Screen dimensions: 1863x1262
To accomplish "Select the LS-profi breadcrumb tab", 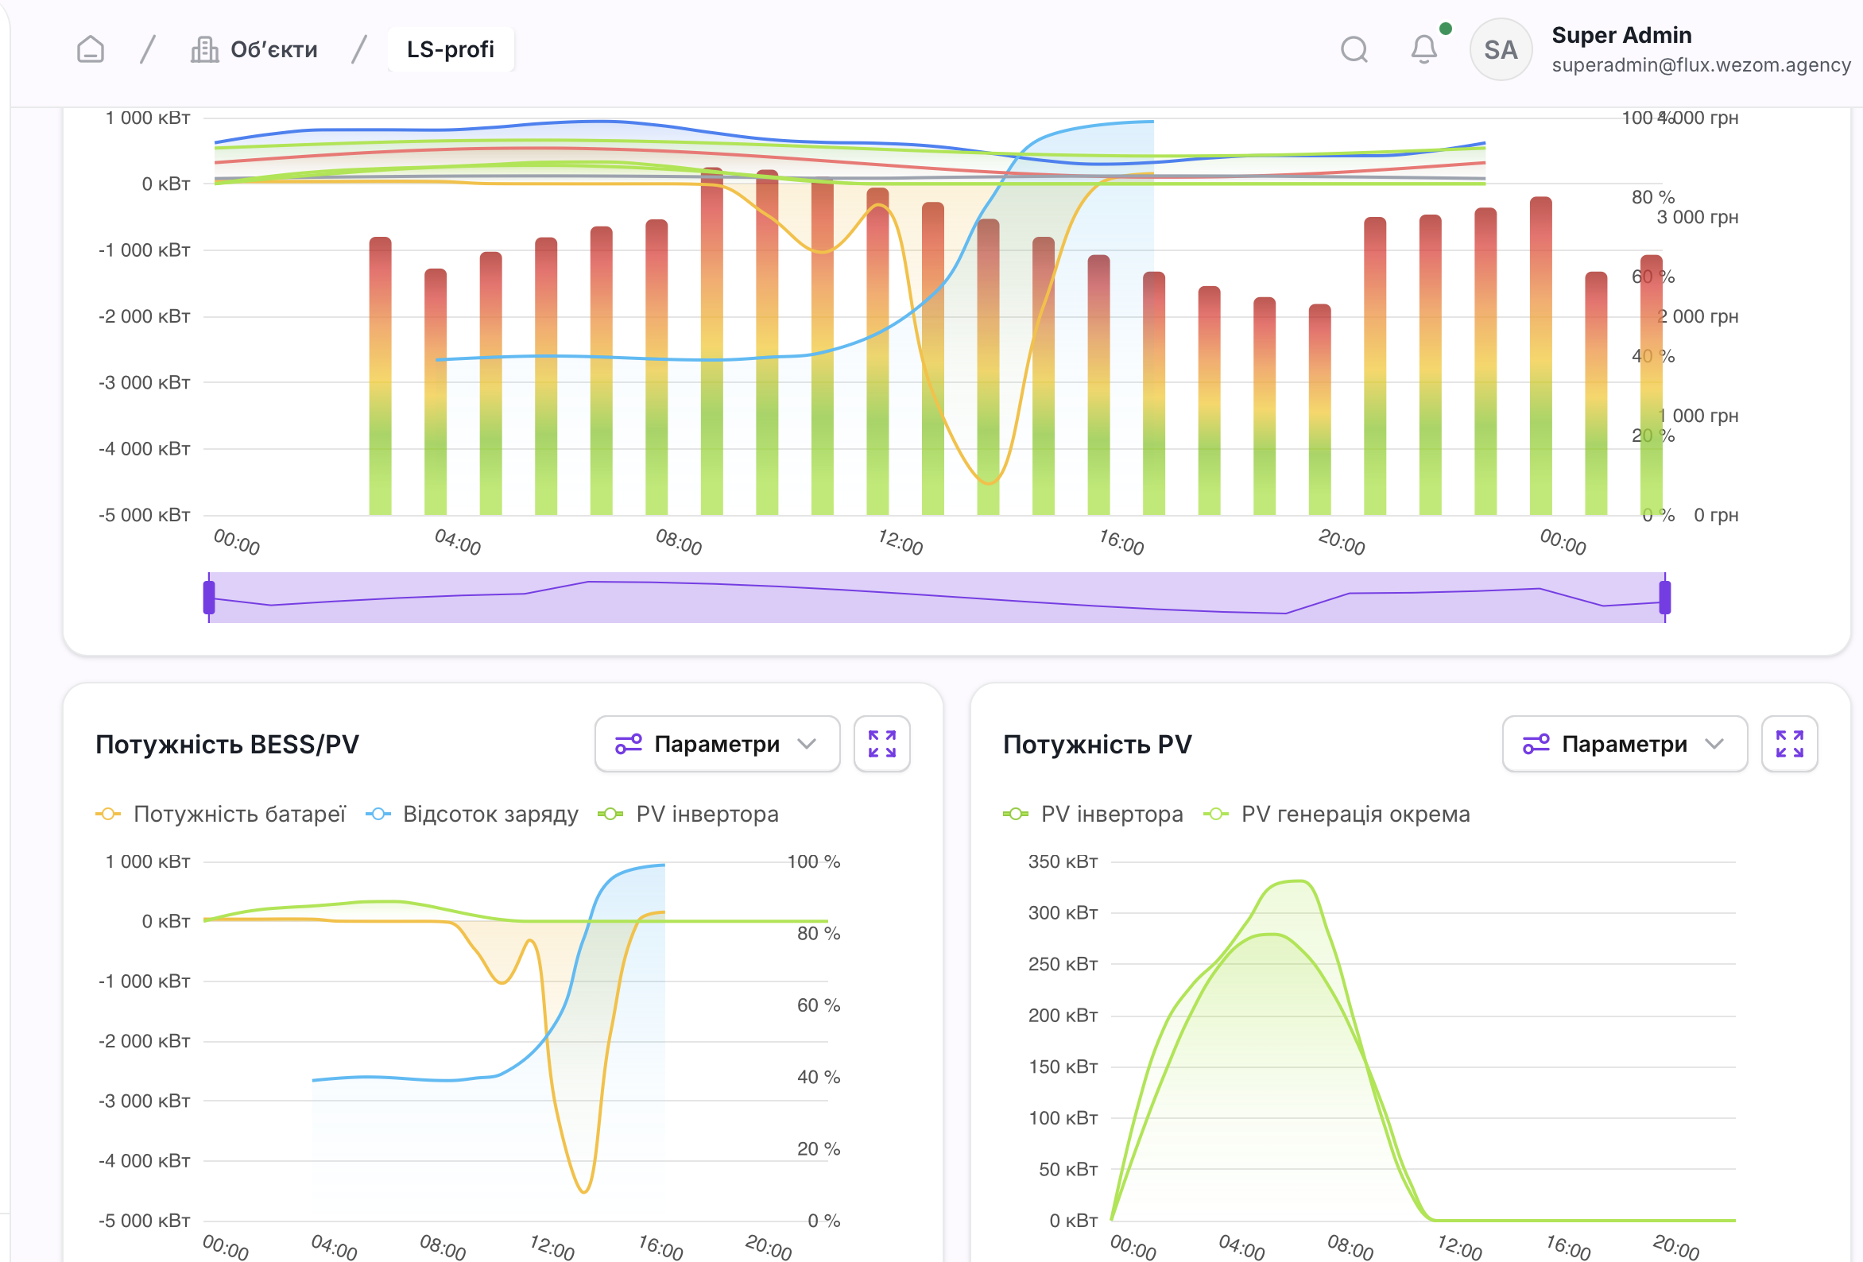I will pos(451,50).
